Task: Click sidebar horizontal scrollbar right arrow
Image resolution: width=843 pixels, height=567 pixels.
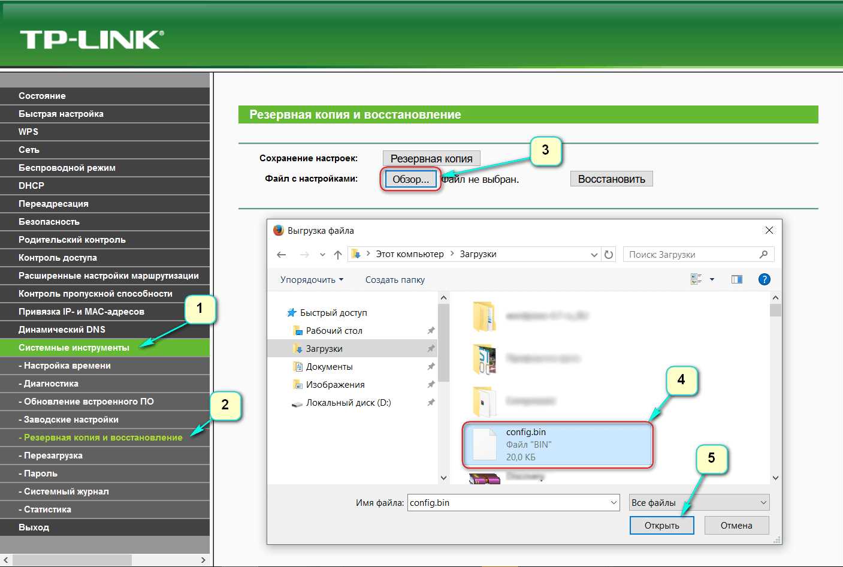Action: 204,560
